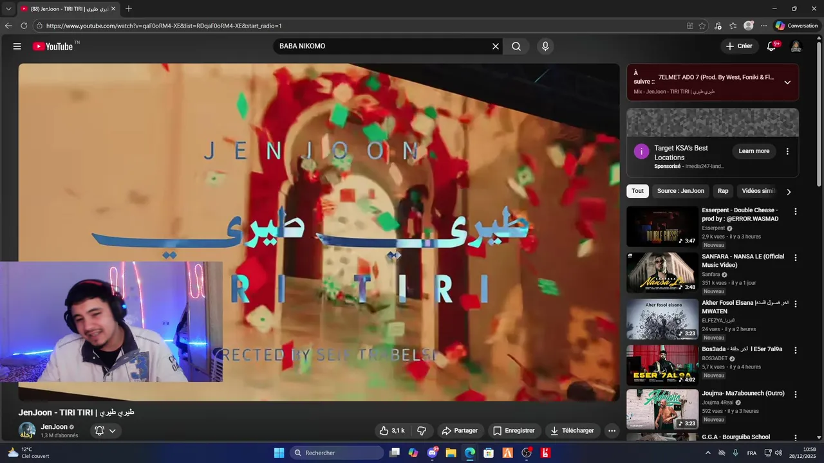Open options for SANFARA NANSA LE video

[x=796, y=258]
